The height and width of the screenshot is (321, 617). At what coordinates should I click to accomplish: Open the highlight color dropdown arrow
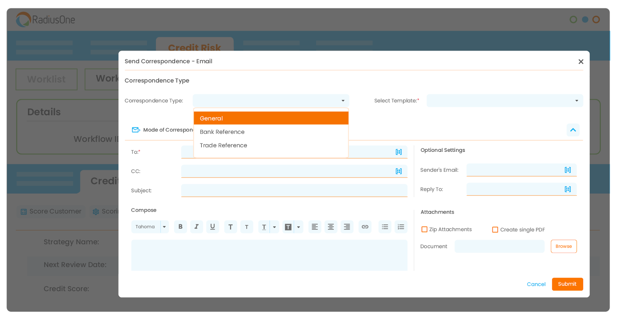click(x=298, y=227)
